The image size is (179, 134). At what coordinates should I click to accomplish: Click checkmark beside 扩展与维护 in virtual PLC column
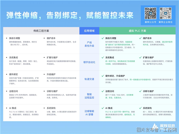coord(140,57)
